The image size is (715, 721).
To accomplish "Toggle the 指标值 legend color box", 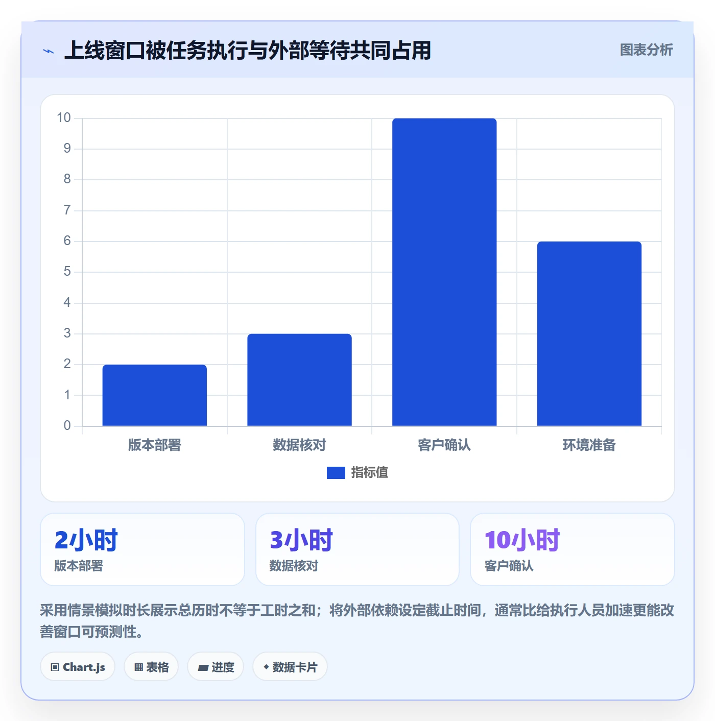I will click(x=336, y=473).
